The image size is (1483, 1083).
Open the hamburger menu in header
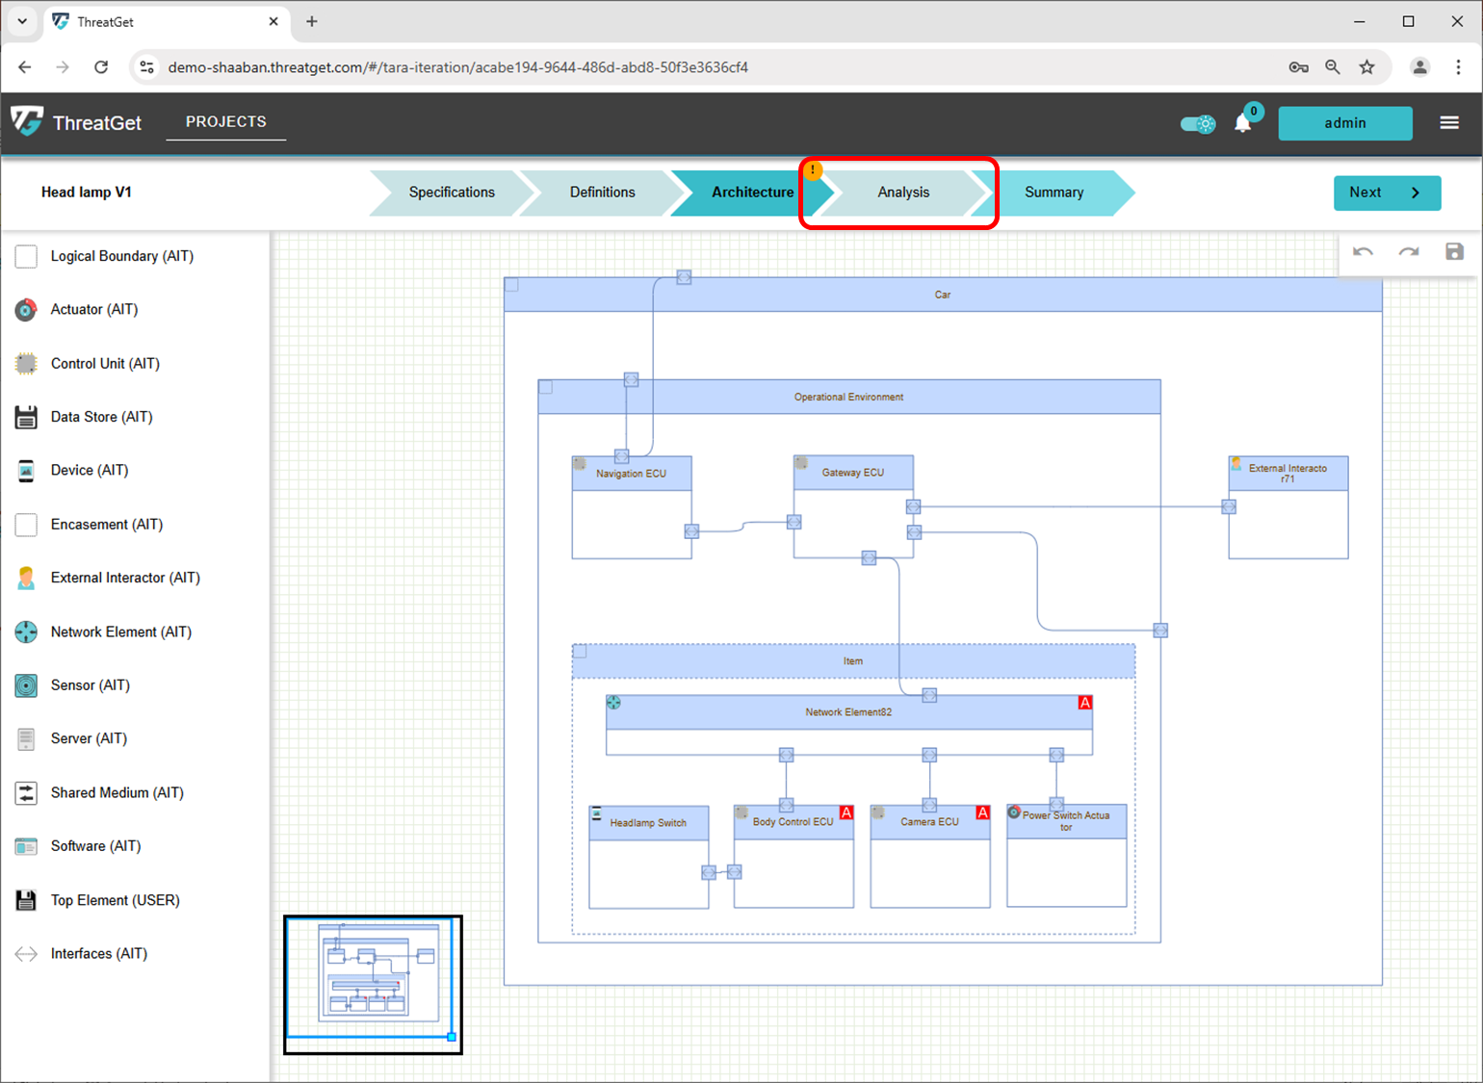1448,123
